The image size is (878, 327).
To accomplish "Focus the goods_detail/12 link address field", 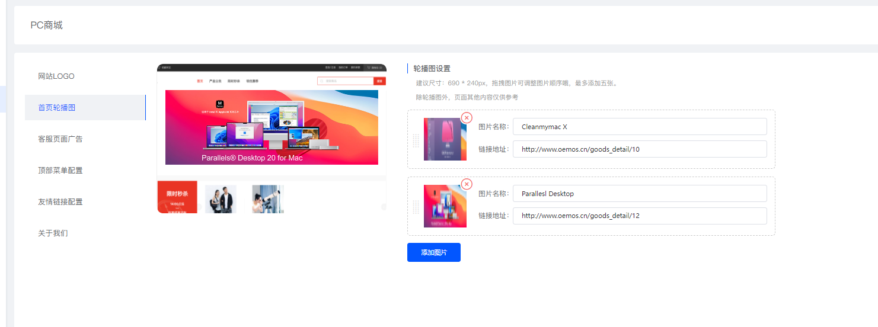I will pyautogui.click(x=639, y=216).
